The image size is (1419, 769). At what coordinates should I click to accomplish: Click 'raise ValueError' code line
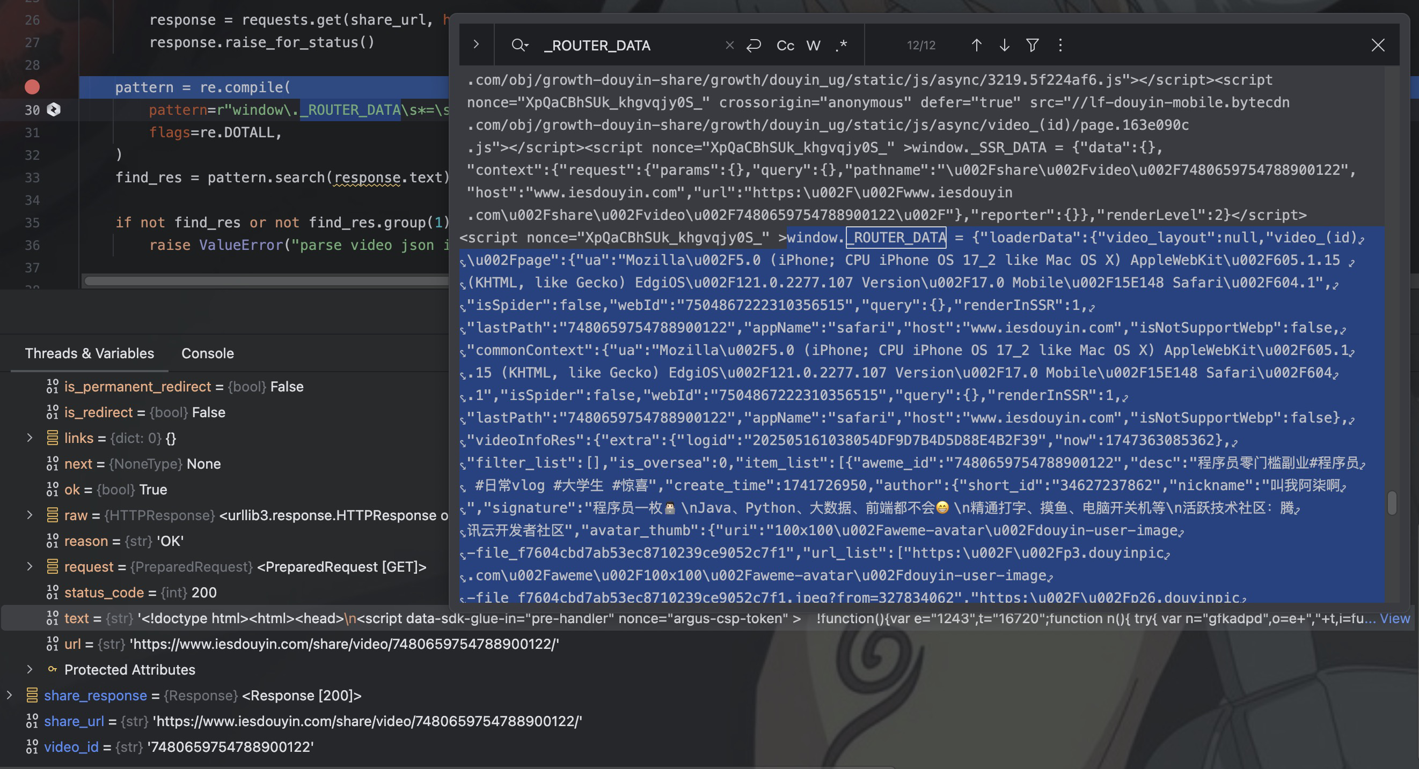[x=299, y=245]
